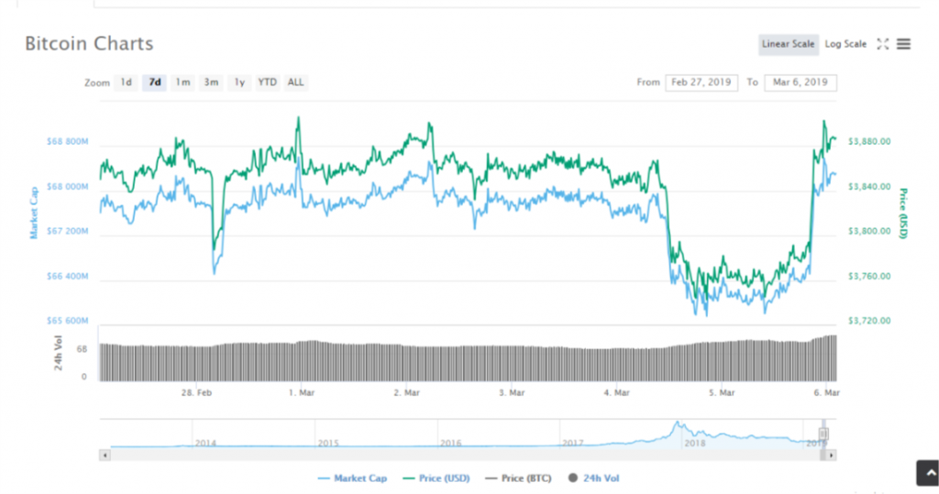The image size is (939, 494).
Task: Choose the YTD zoom option
Action: click(x=267, y=82)
